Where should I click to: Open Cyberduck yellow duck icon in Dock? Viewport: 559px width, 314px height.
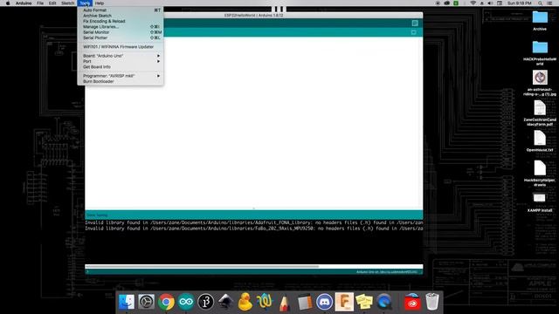245,302
